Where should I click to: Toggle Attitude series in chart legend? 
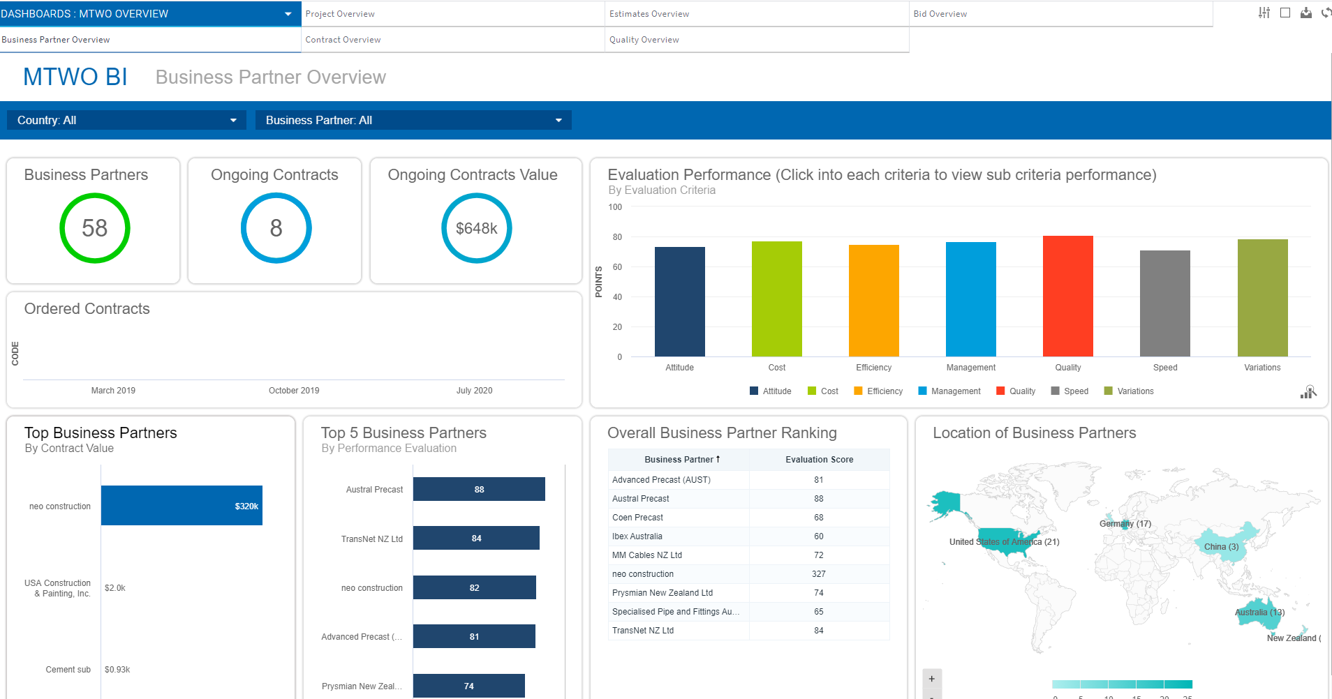click(x=770, y=391)
